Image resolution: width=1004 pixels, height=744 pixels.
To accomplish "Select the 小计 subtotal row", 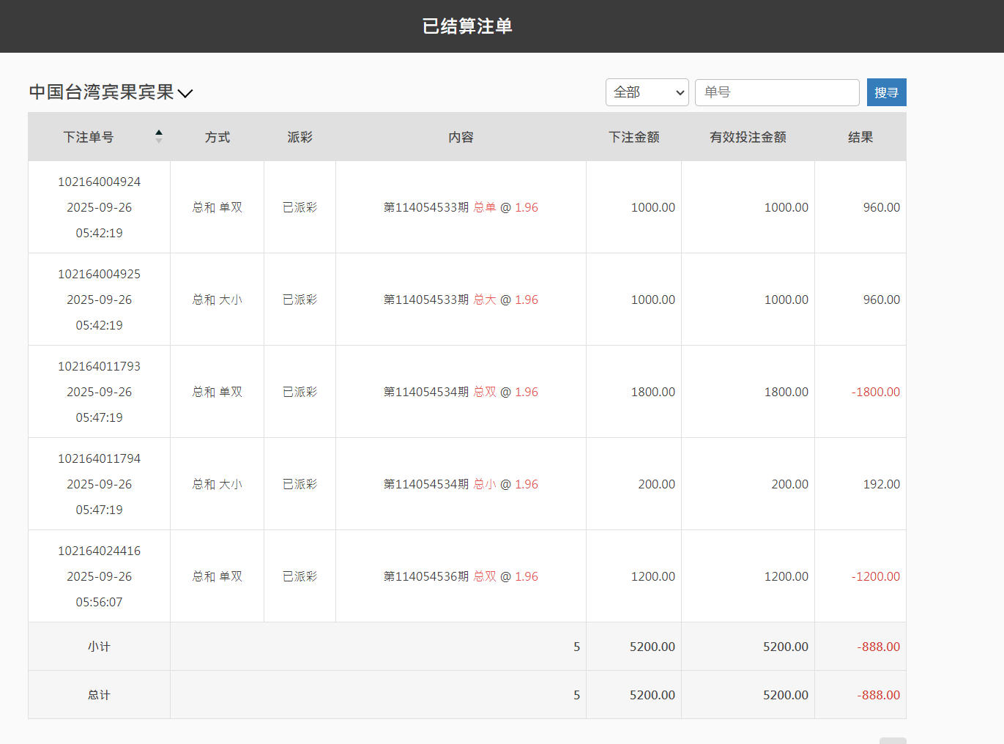I will point(99,646).
